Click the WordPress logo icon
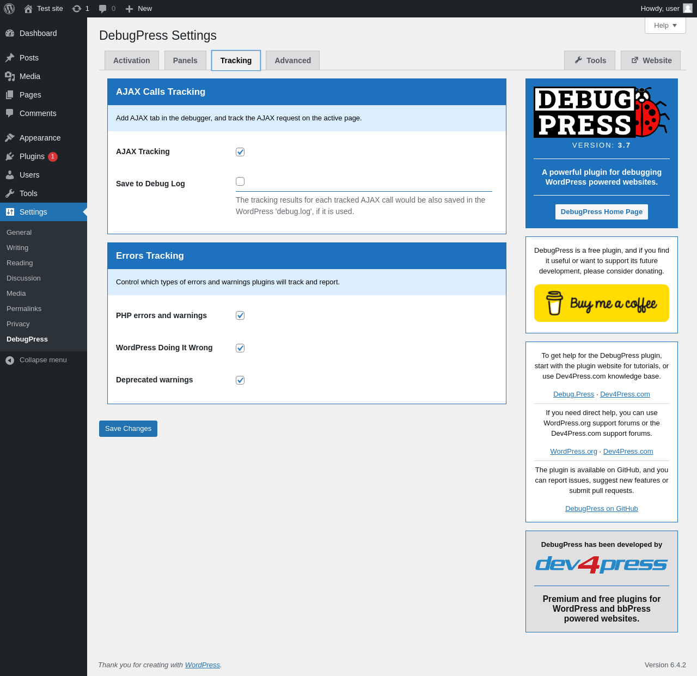 pyautogui.click(x=9, y=9)
